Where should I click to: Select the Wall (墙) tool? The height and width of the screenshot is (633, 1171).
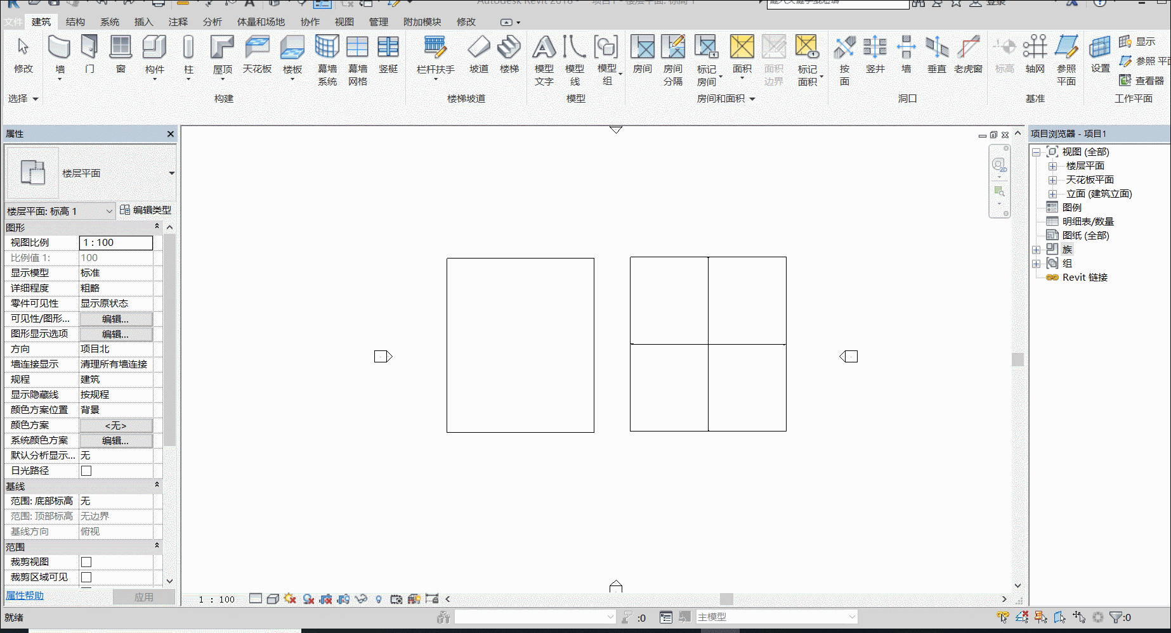click(59, 57)
